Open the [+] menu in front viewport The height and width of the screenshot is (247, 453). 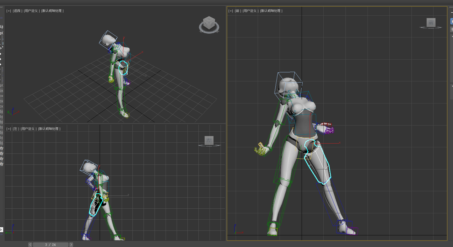coord(231,11)
